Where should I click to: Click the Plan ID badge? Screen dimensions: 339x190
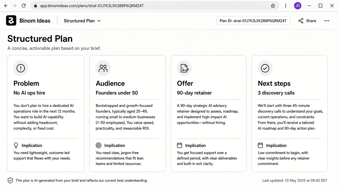pos(253,21)
